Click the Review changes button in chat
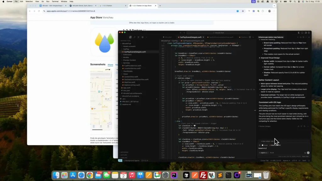The image size is (322, 181). 265,126
